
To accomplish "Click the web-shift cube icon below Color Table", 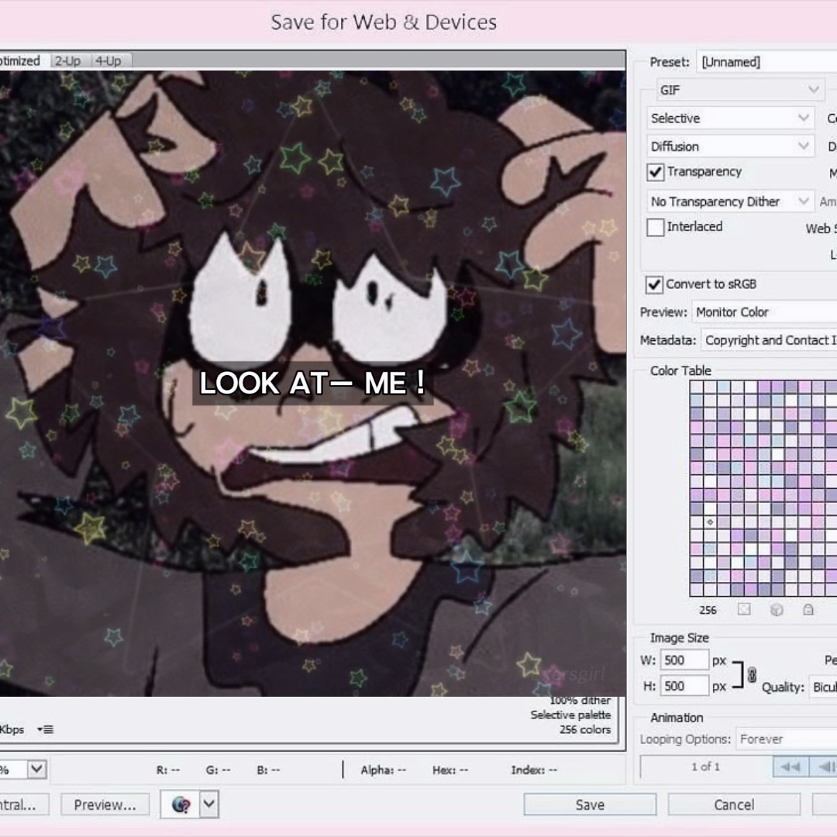I will click(777, 609).
